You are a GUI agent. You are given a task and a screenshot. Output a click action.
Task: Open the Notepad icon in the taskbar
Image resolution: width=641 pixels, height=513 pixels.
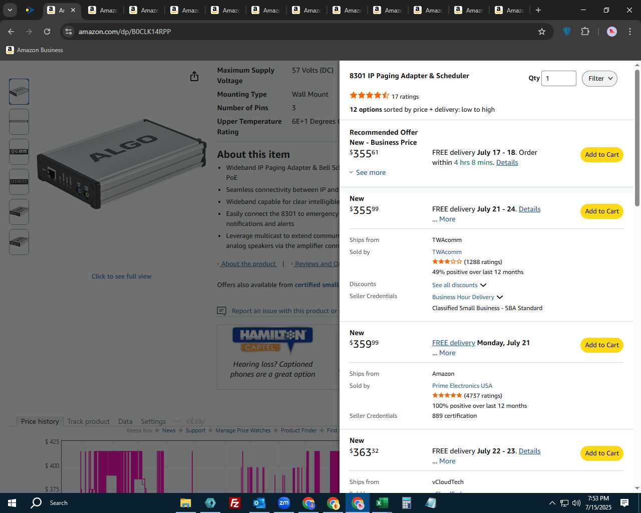pyautogui.click(x=431, y=503)
